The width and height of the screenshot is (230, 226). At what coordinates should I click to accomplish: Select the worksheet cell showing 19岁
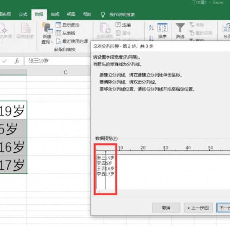pyautogui.click(x=13, y=110)
